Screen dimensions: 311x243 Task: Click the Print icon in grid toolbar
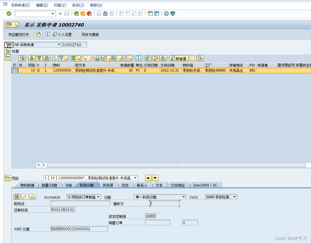coord(97,58)
